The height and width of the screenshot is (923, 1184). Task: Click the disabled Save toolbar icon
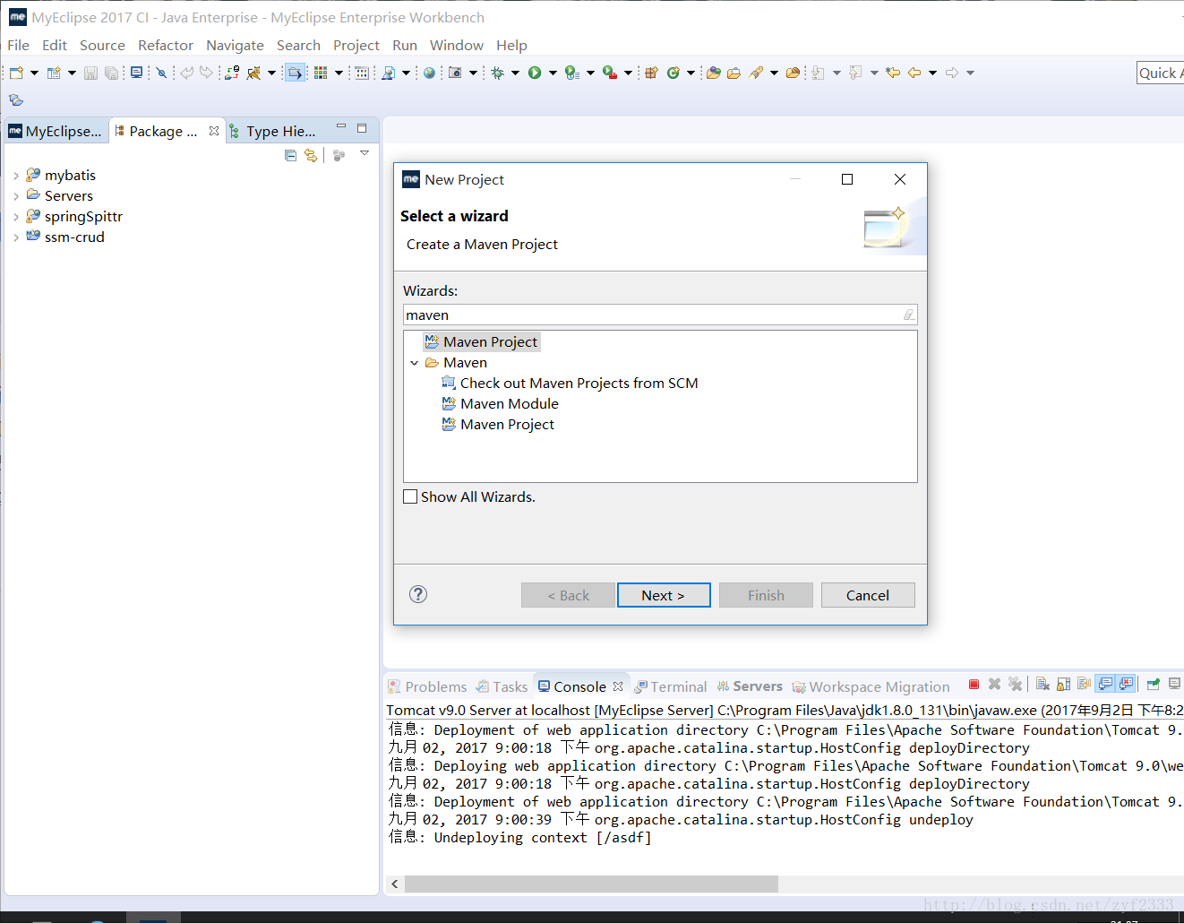(x=90, y=73)
